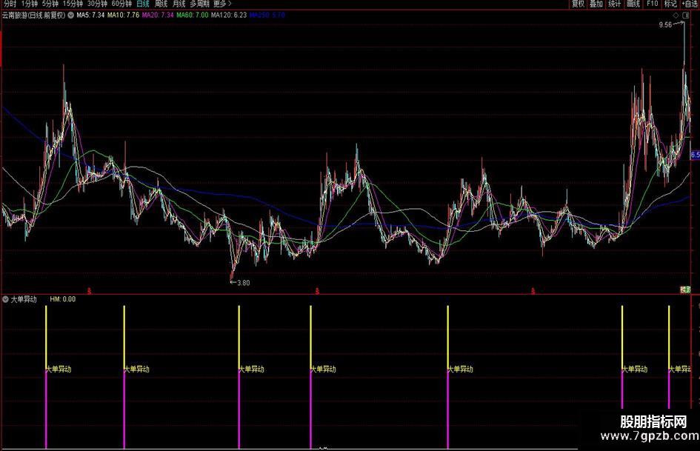This screenshot has height=451, width=700.
Task: Open the F10 company info
Action: [653, 4]
